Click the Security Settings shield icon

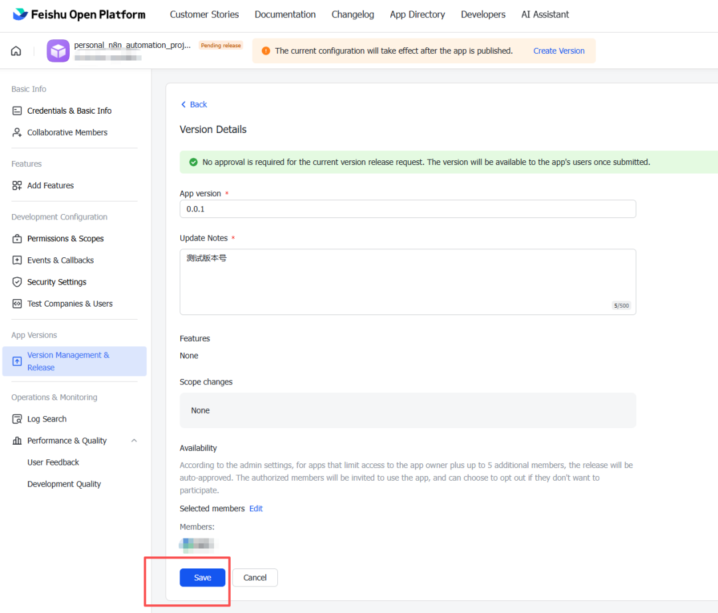pos(17,282)
